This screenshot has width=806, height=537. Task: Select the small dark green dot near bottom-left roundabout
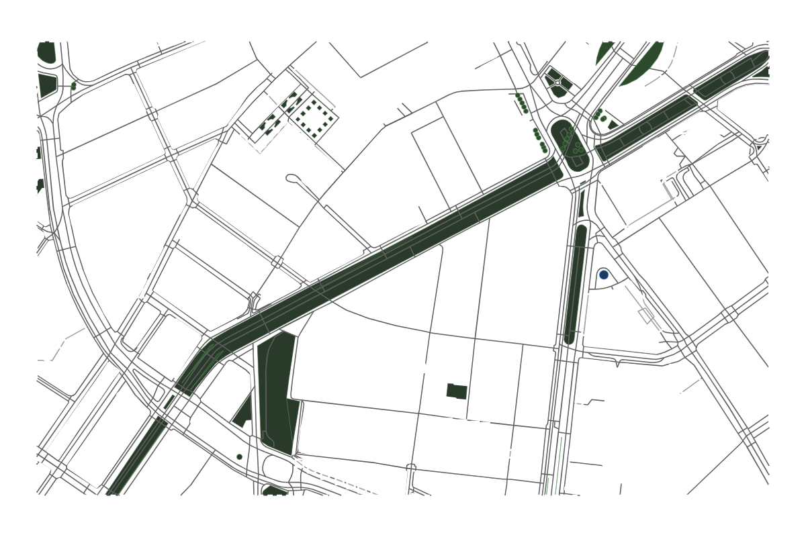[239, 456]
